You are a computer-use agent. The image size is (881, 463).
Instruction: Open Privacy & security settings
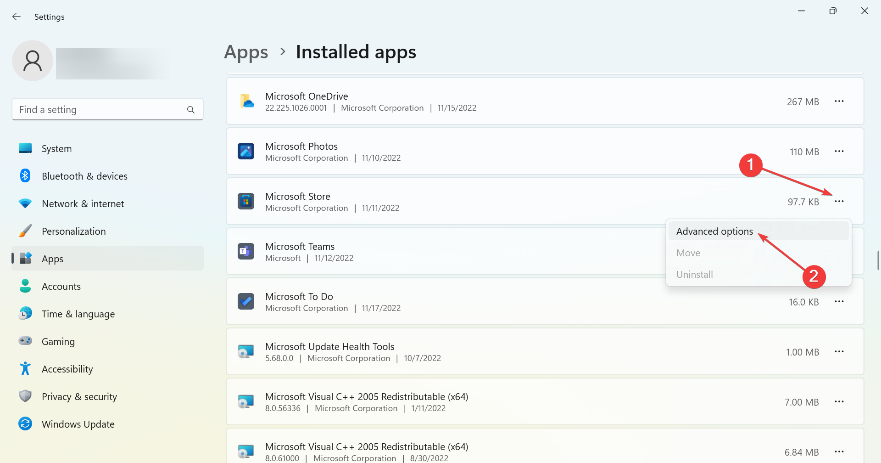click(x=107, y=396)
